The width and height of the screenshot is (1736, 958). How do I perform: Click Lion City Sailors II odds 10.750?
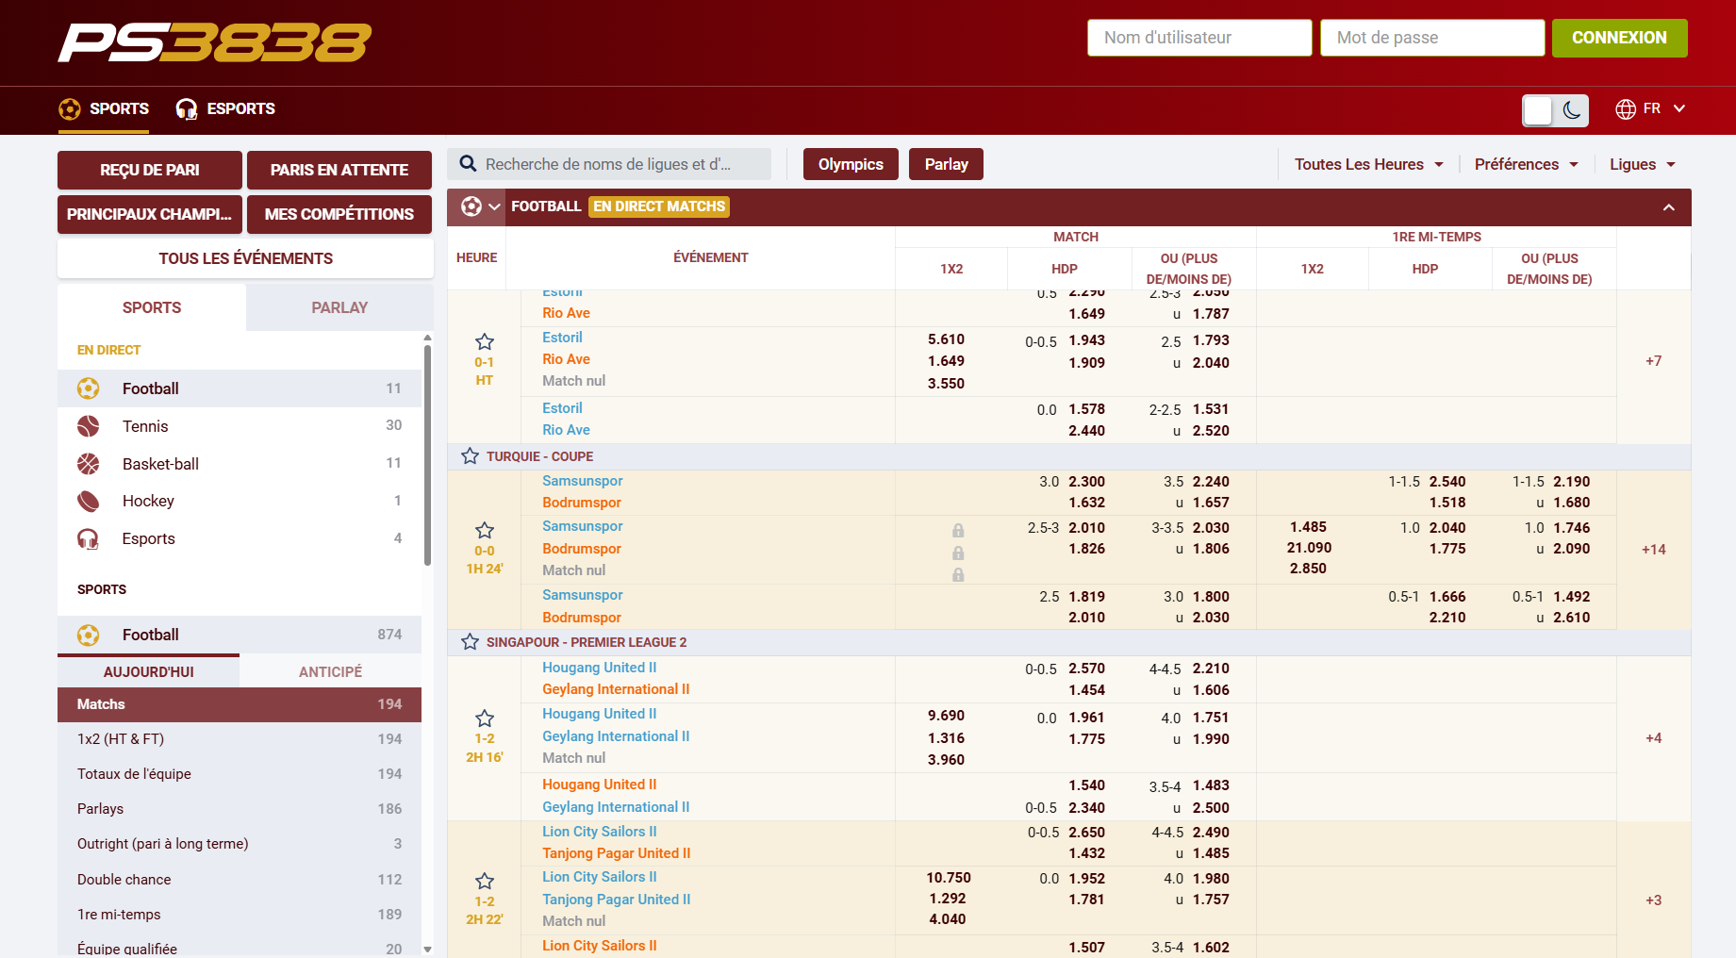pos(948,878)
